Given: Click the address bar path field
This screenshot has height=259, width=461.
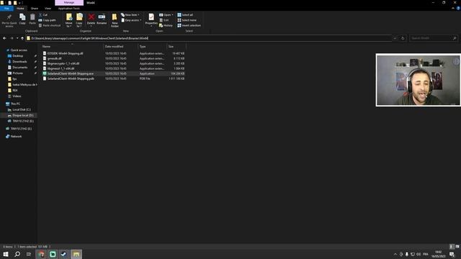Looking at the screenshot, I should (209, 38).
